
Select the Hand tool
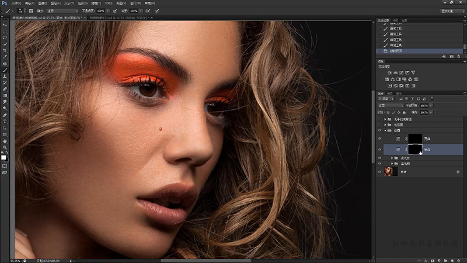tap(5, 141)
